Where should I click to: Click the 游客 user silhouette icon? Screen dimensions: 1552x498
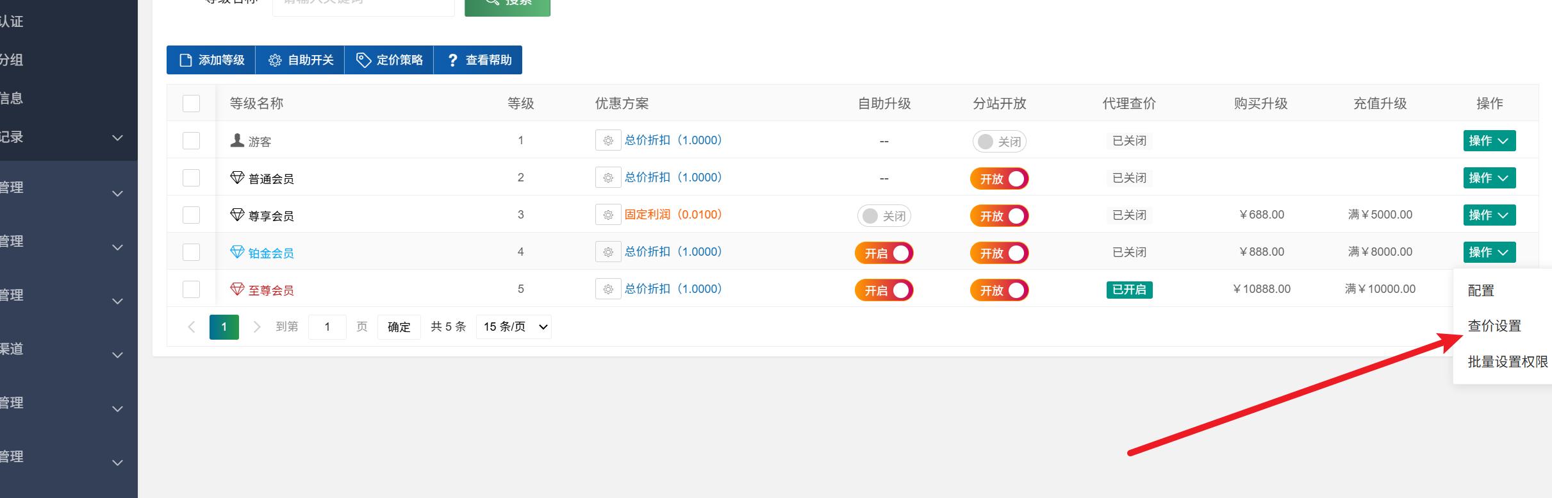(237, 140)
